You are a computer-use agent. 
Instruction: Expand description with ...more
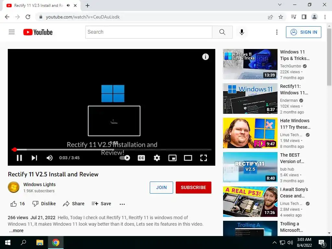tap(16, 231)
